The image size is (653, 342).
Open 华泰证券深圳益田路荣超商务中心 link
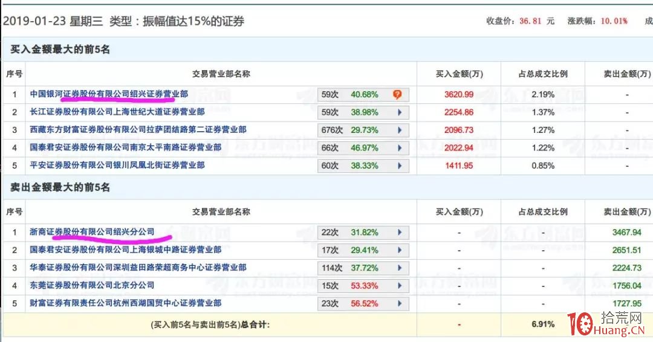pyautogui.click(x=138, y=268)
